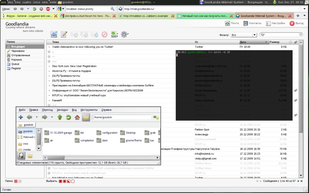Check for new mail using the toolbar icon
The width and height of the screenshot is (309, 193).
coord(54,34)
